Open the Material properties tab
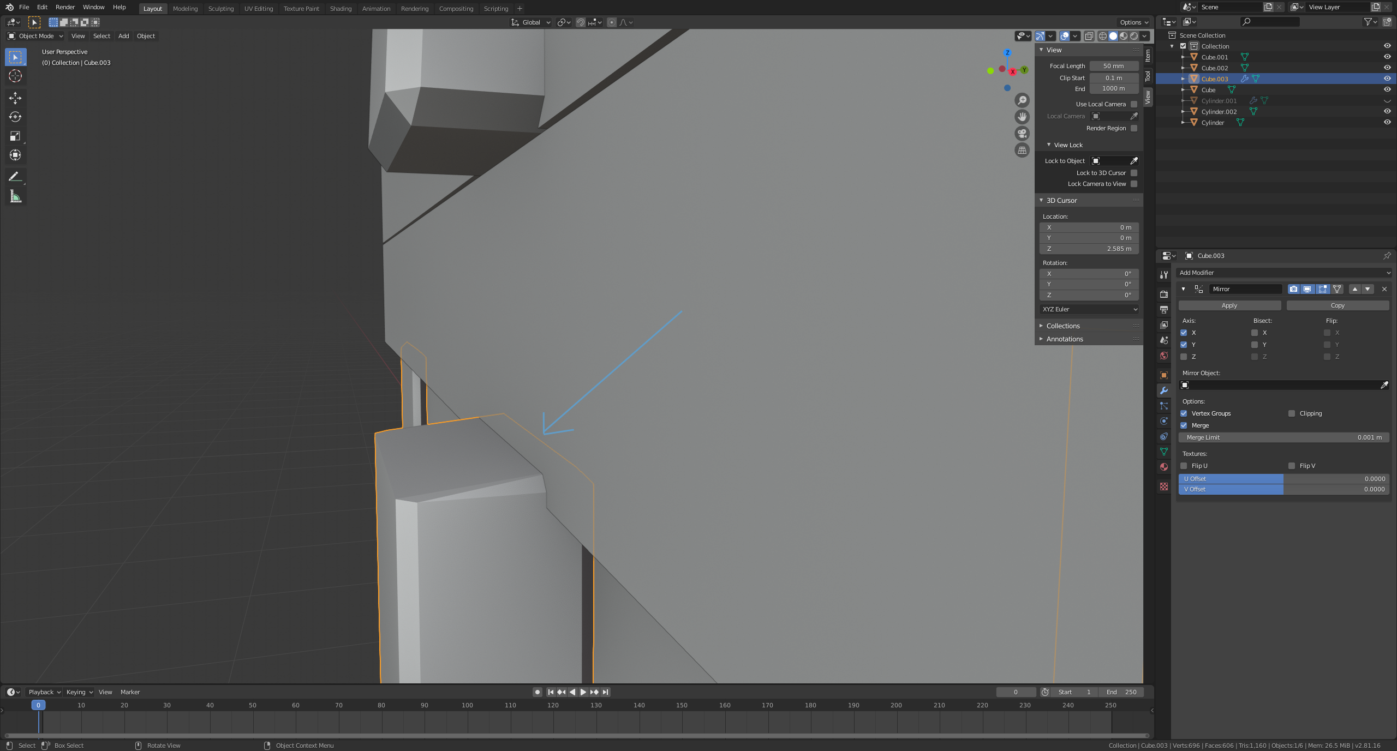 pyautogui.click(x=1164, y=467)
